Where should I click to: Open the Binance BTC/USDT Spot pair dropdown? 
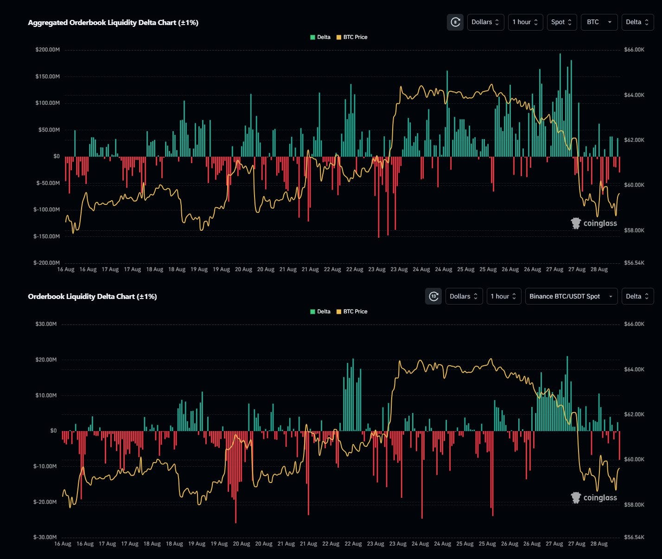(x=571, y=296)
